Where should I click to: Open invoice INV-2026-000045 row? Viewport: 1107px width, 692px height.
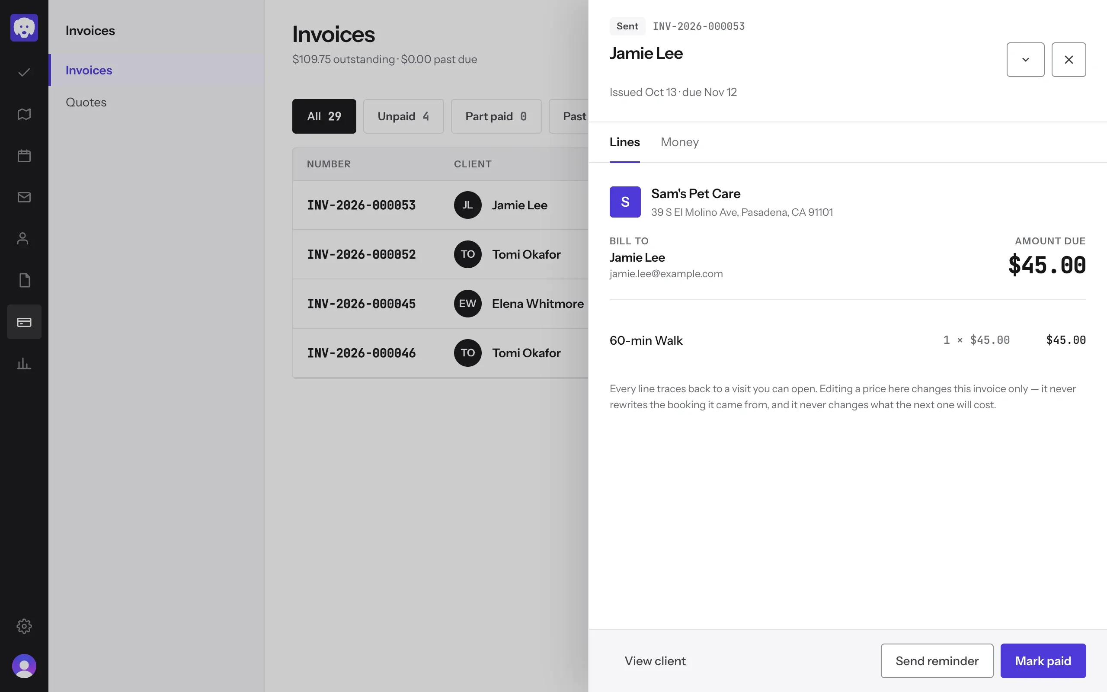(x=440, y=304)
